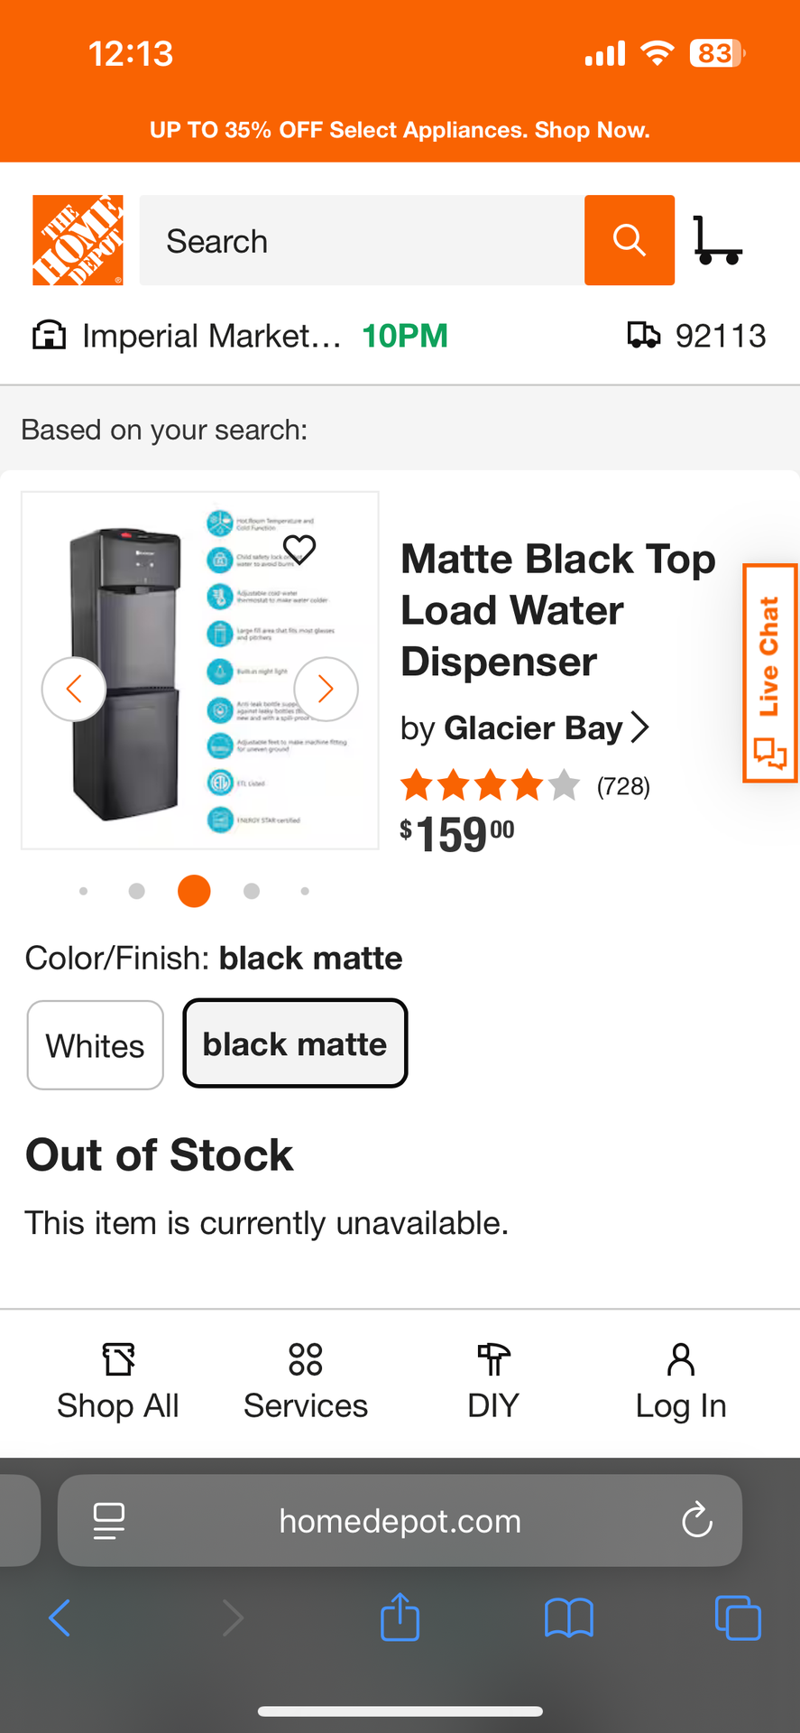The image size is (800, 1733).
Task: Show next product image arrow
Action: [x=326, y=690]
